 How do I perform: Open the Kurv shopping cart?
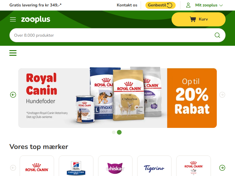(x=199, y=19)
